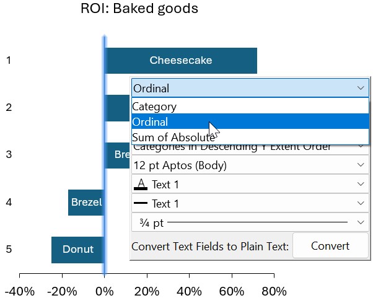The height and width of the screenshot is (298, 373).
Task: Click the 40% axis label
Action: tap(189, 291)
